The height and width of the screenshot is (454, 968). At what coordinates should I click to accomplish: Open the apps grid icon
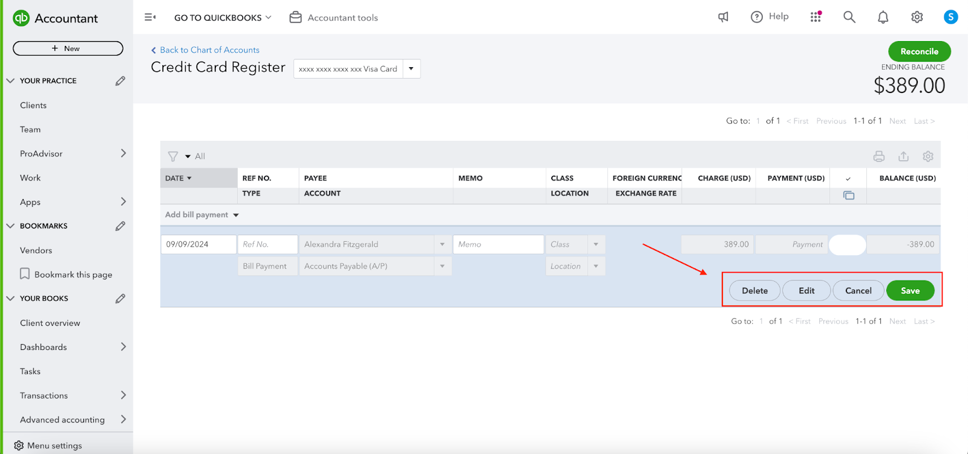(x=816, y=17)
